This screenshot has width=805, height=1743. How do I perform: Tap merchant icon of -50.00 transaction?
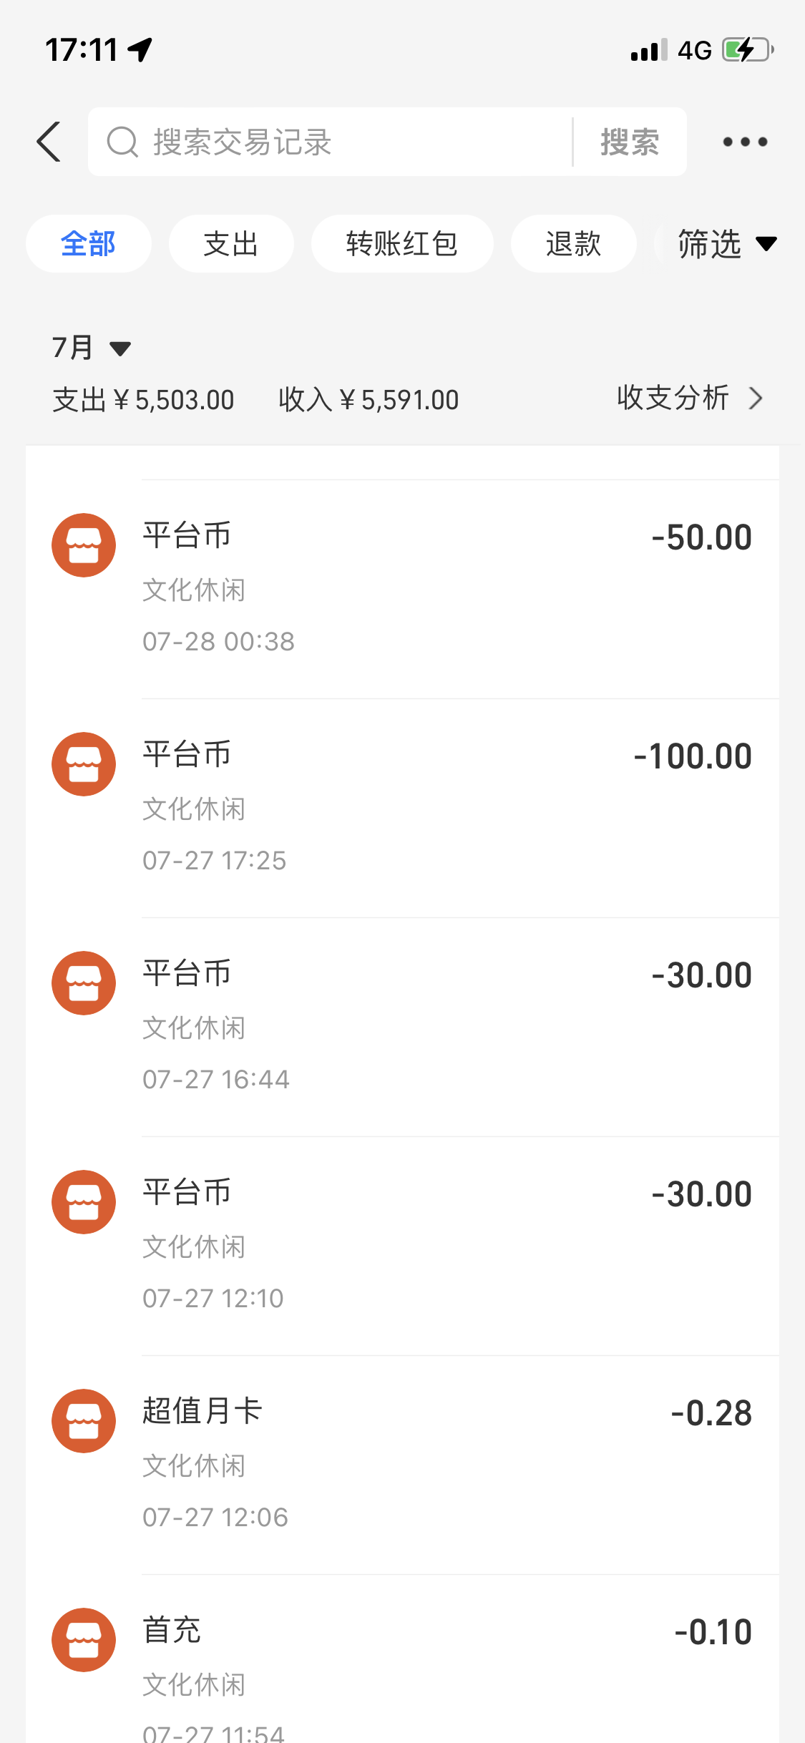click(84, 545)
